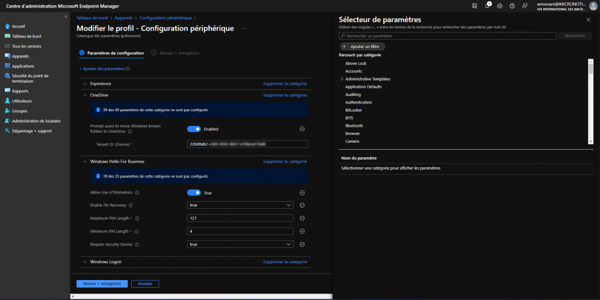Screen dimensions: 600x300
Task: Select Bluetooth category
Action: coord(354,126)
